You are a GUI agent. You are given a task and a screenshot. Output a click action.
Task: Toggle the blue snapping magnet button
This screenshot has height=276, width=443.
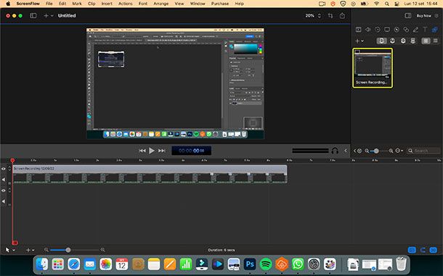423,250
